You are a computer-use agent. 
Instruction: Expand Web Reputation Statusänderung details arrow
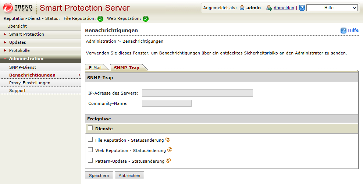pyautogui.click(x=170, y=150)
